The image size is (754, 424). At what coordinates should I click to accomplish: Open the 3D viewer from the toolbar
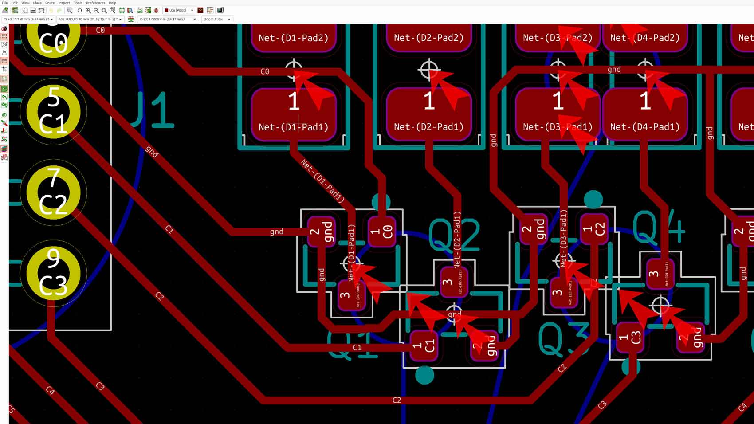[220, 10]
